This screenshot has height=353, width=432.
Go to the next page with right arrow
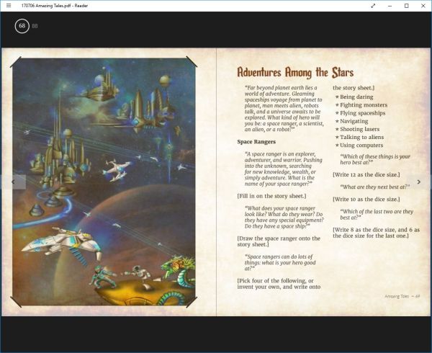(419, 182)
